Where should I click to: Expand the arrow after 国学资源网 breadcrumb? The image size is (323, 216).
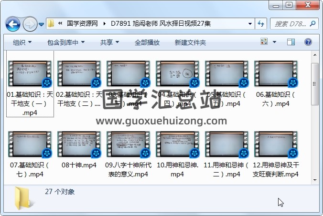tap(105, 24)
